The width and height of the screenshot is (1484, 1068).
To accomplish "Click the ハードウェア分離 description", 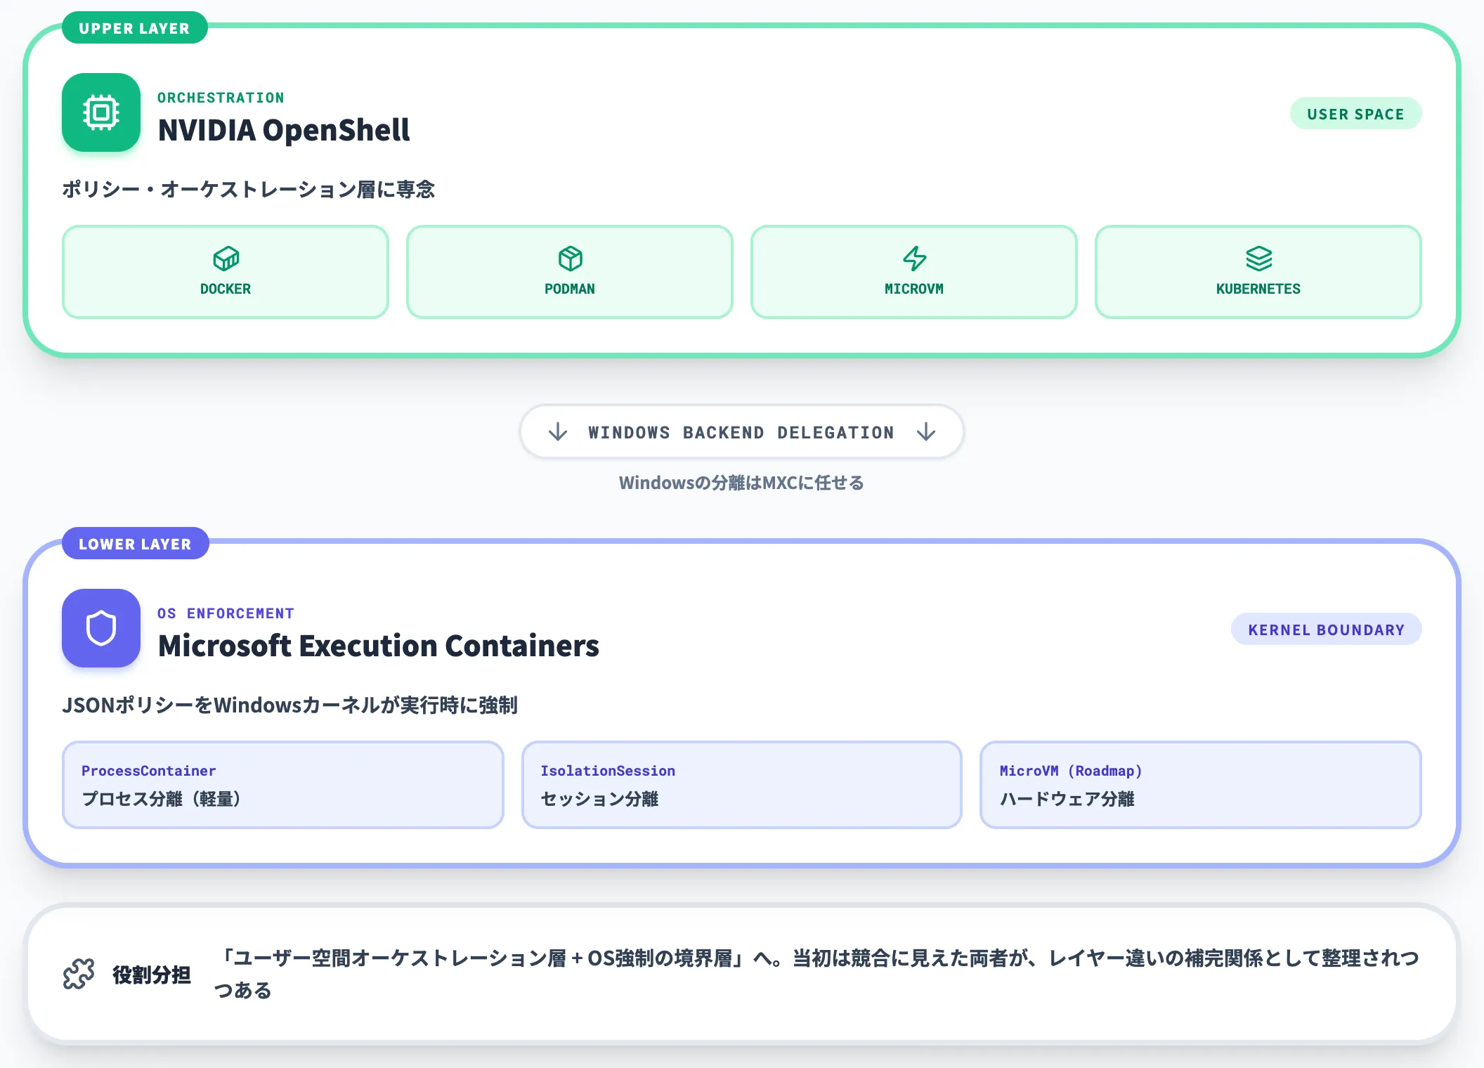I will tap(1067, 799).
